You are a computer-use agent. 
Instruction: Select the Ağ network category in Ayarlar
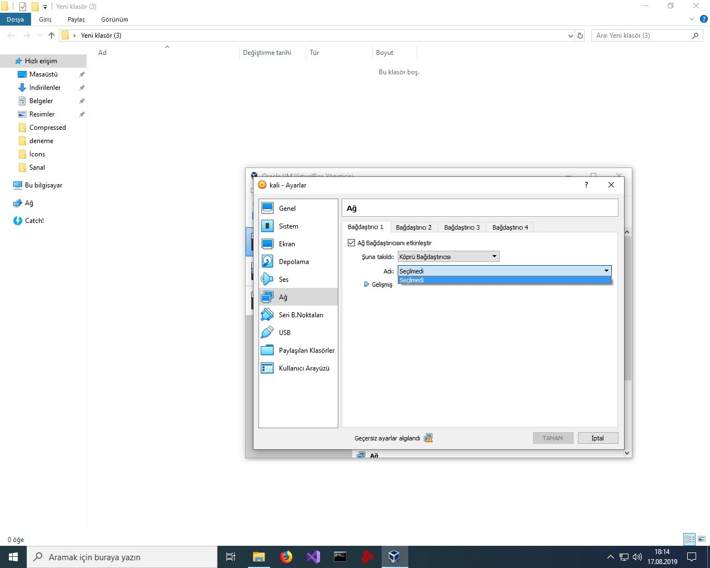[x=298, y=297]
